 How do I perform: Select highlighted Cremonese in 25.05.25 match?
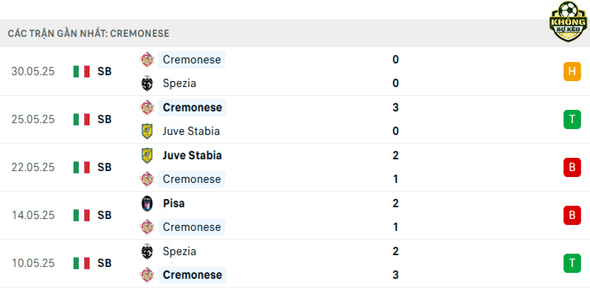[x=192, y=108]
